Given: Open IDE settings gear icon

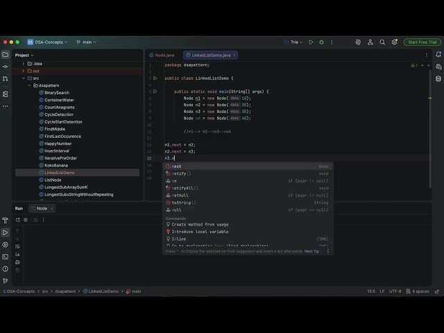Looking at the screenshot, I should pos(395,42).
